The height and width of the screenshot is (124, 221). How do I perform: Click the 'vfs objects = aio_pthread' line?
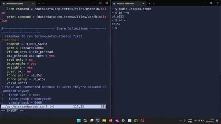30,52
